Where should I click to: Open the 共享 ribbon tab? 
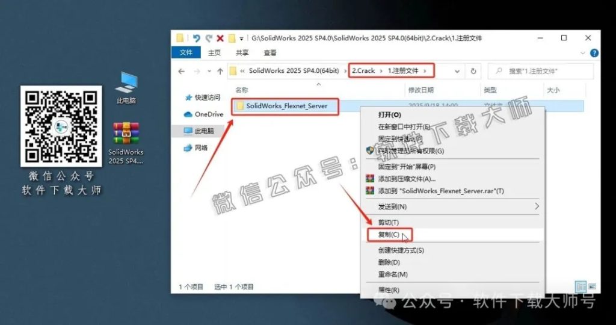242,52
